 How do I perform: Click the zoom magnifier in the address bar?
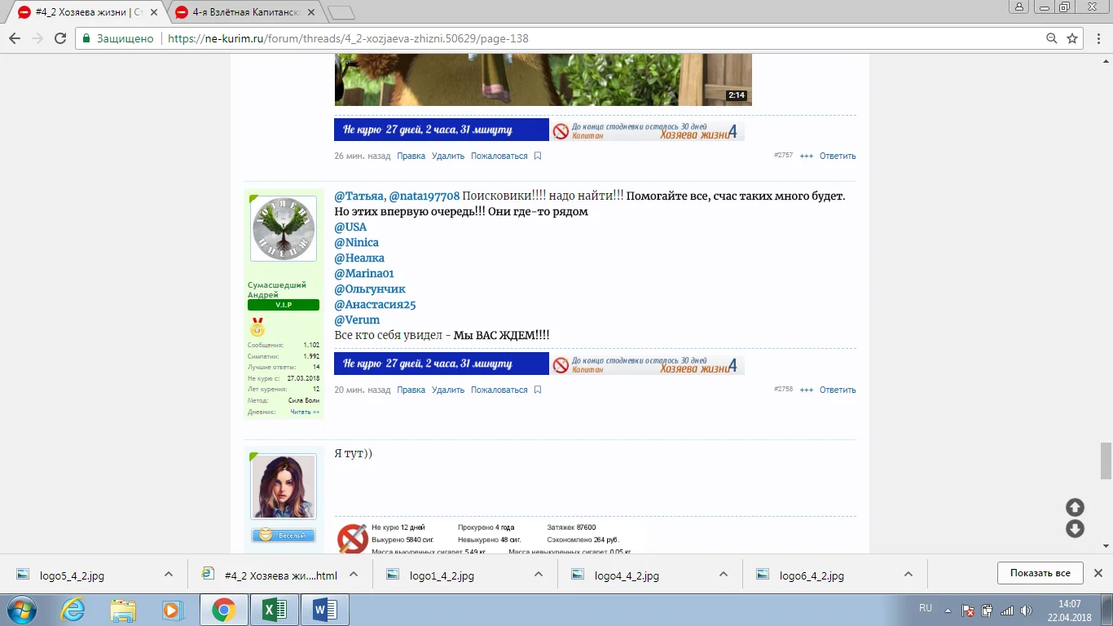tap(1052, 38)
